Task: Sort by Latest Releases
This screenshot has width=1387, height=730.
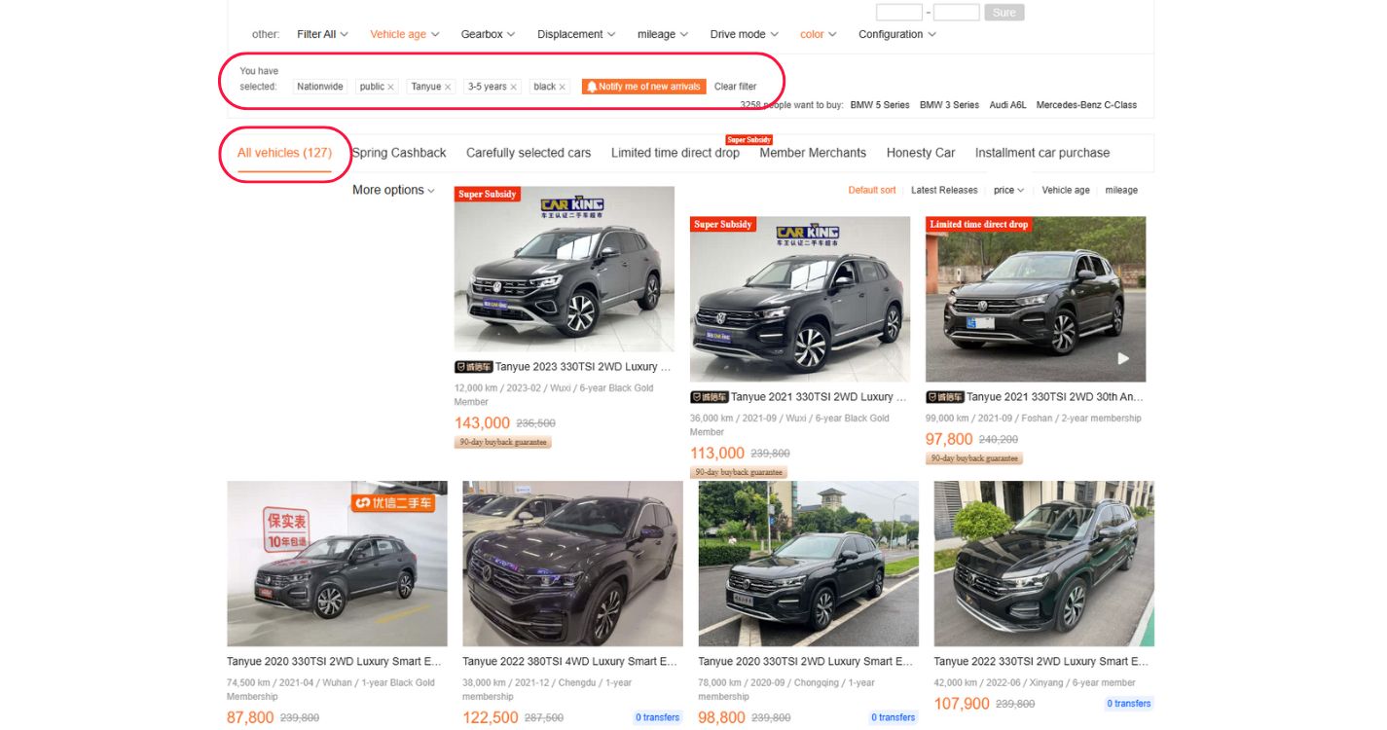Action: tap(944, 190)
